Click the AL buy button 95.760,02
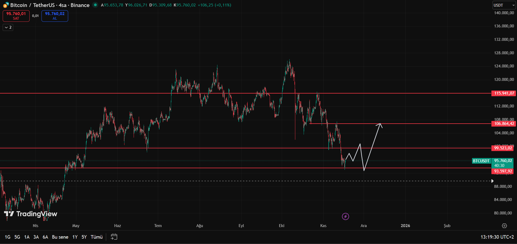Viewport: 517px width, 244px height. click(55, 16)
